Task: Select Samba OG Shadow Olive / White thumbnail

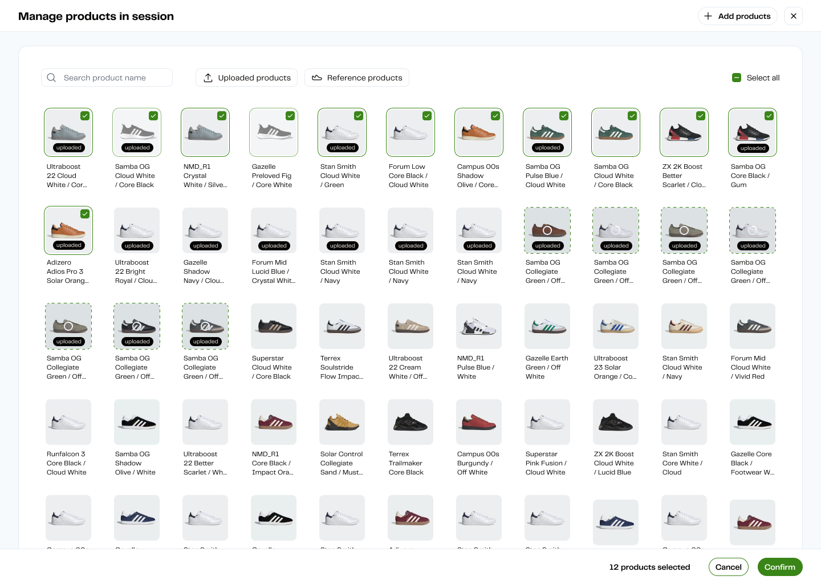Action: click(137, 422)
